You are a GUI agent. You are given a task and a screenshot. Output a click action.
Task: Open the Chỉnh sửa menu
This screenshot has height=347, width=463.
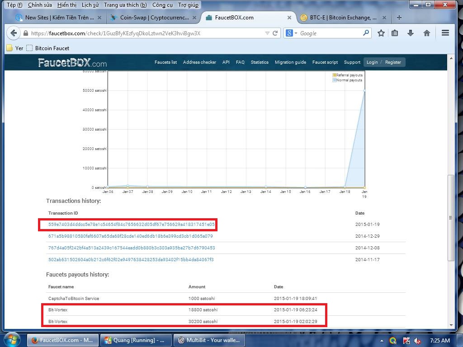coord(40,5)
